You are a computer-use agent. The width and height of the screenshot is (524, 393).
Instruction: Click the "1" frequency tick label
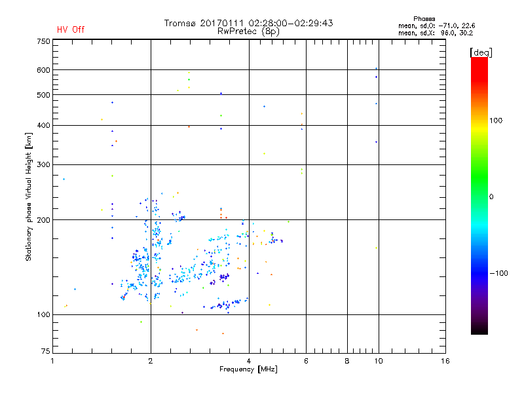point(52,361)
